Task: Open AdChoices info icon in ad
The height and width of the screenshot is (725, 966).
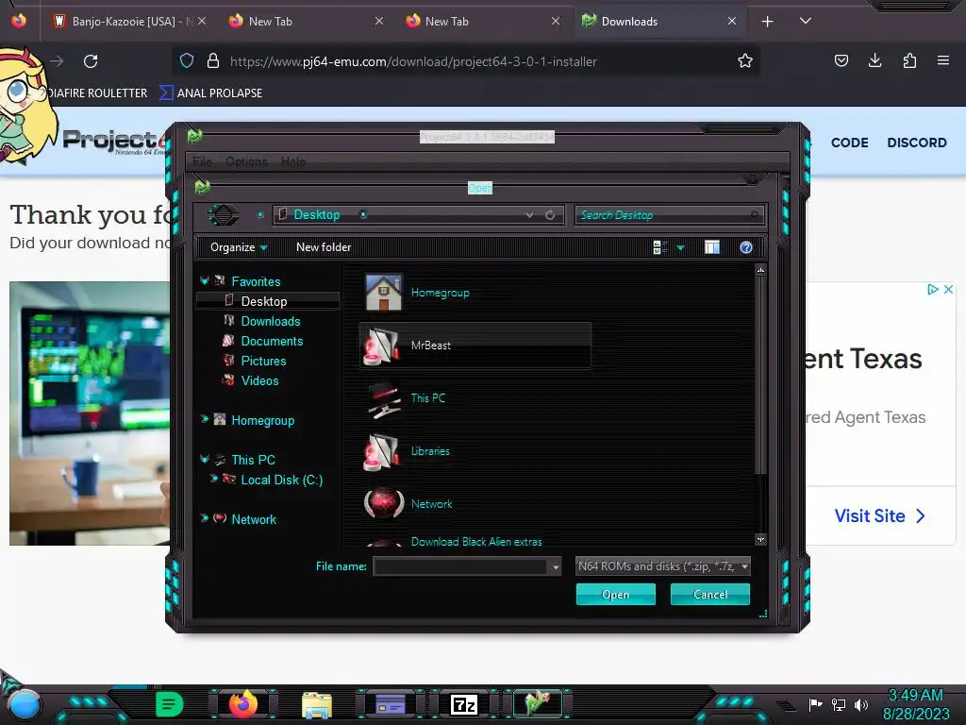Action: pos(933,289)
